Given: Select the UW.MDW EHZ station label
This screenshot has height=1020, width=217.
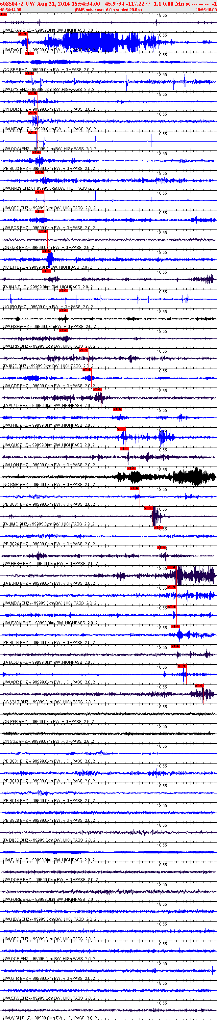Looking at the screenshot, I should pyautogui.click(x=50, y=604).
